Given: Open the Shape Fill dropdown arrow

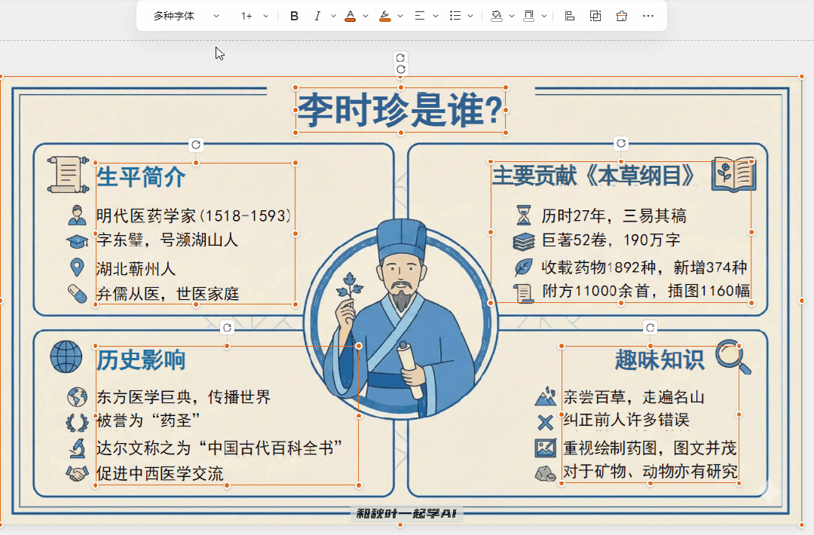Looking at the screenshot, I should [x=511, y=15].
